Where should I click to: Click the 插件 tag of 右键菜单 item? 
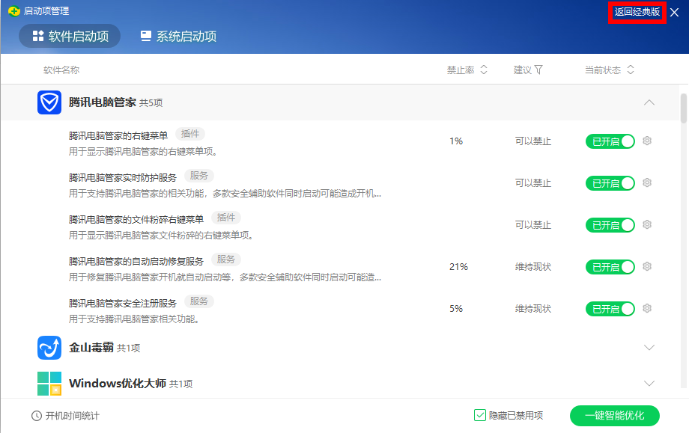pyautogui.click(x=190, y=134)
